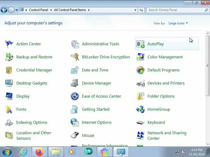This screenshot has width=210, height=157.
Task: Click the Forward navigation button
Action: [11, 10]
